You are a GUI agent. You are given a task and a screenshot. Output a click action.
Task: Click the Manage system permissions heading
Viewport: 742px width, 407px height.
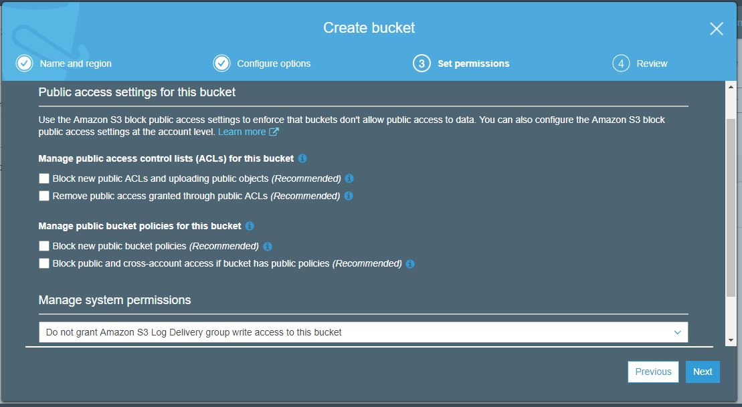pos(114,300)
